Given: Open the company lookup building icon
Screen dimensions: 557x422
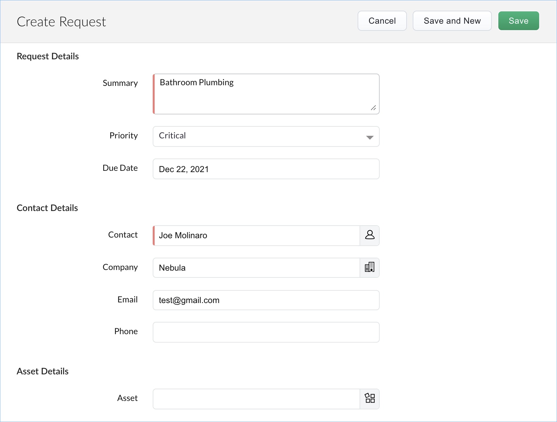Looking at the screenshot, I should 370,268.
